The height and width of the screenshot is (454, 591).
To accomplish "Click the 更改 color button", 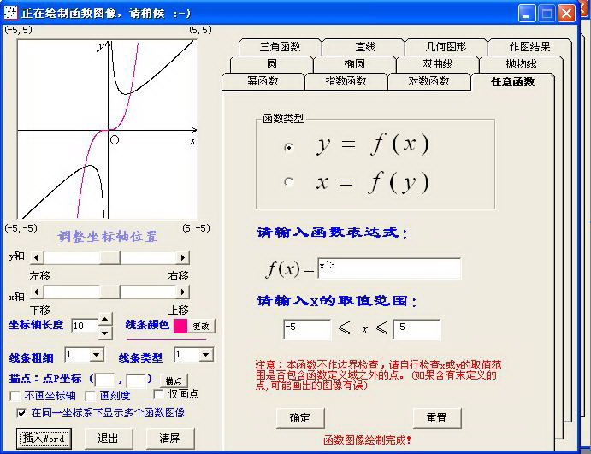I will point(201,326).
